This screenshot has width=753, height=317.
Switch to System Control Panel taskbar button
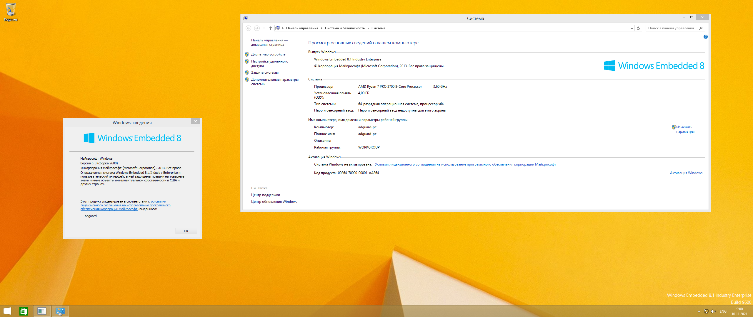pos(60,311)
